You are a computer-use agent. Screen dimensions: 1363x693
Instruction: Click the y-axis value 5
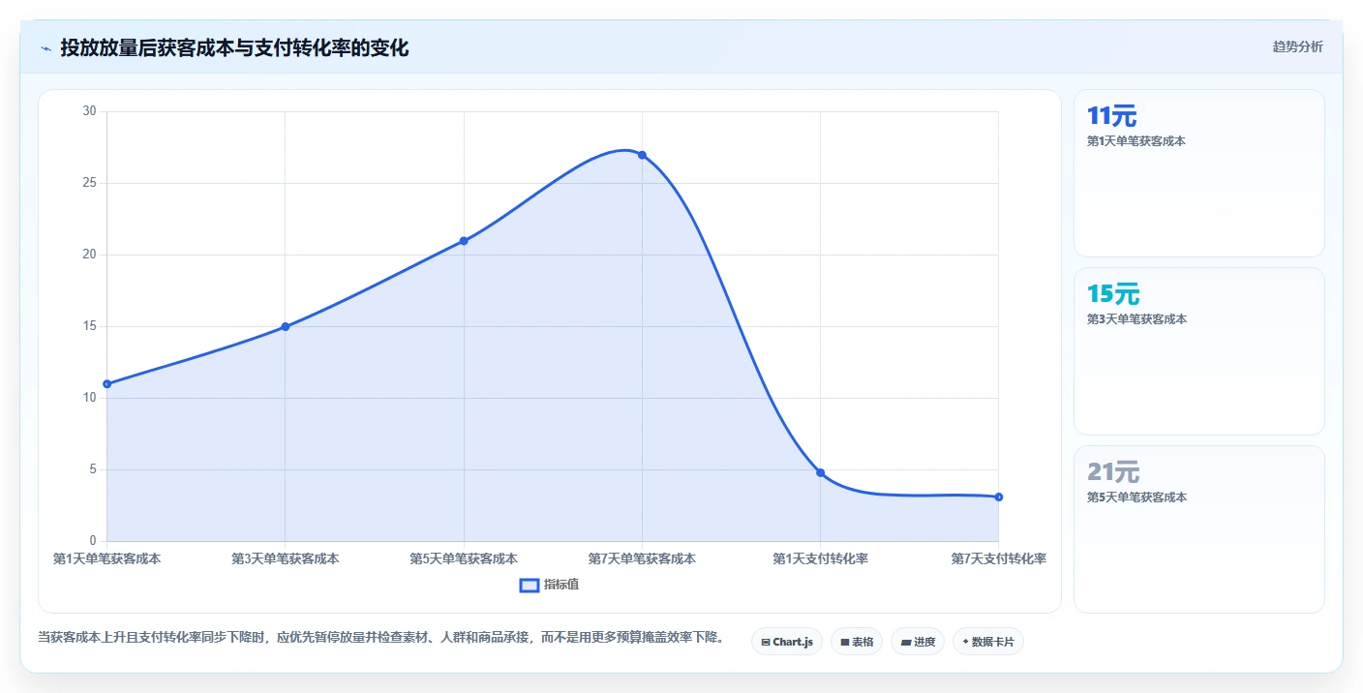click(93, 469)
